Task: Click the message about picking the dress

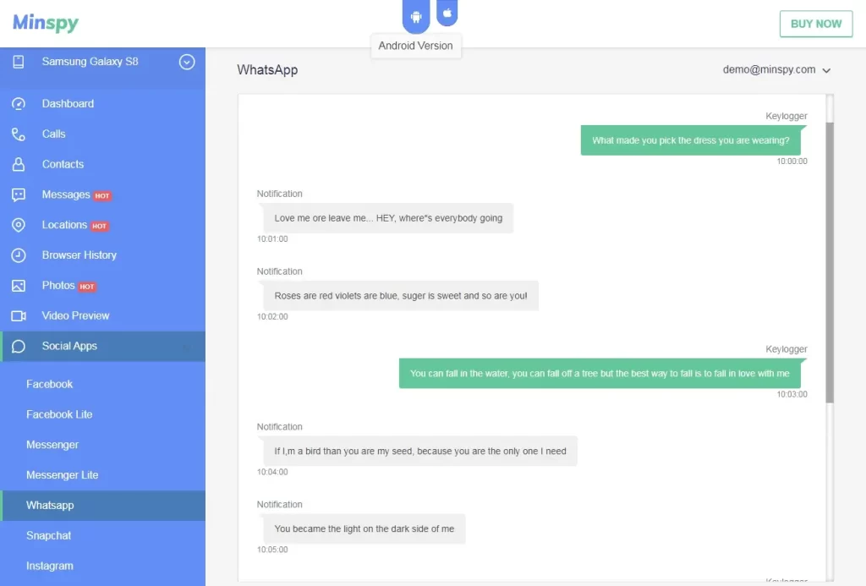Action: (690, 140)
